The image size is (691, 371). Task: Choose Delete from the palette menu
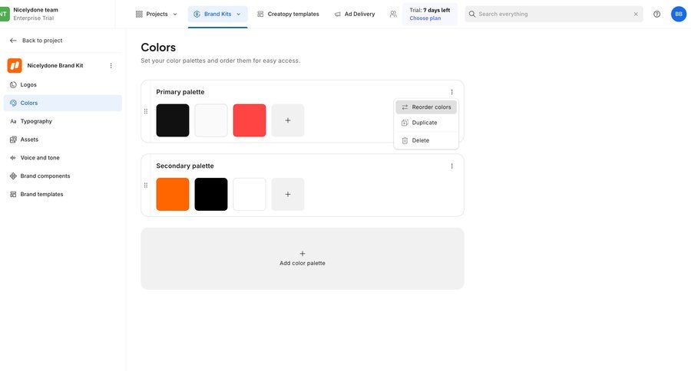tap(426, 140)
